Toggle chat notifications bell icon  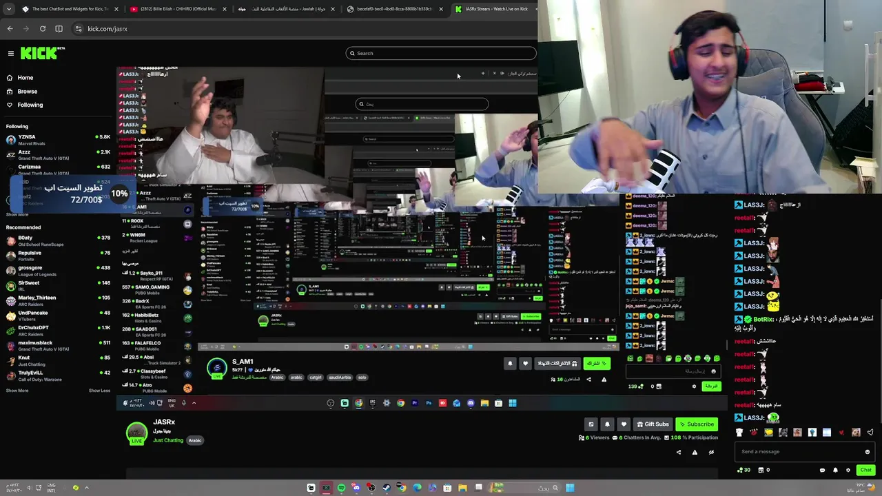pyautogui.click(x=835, y=471)
